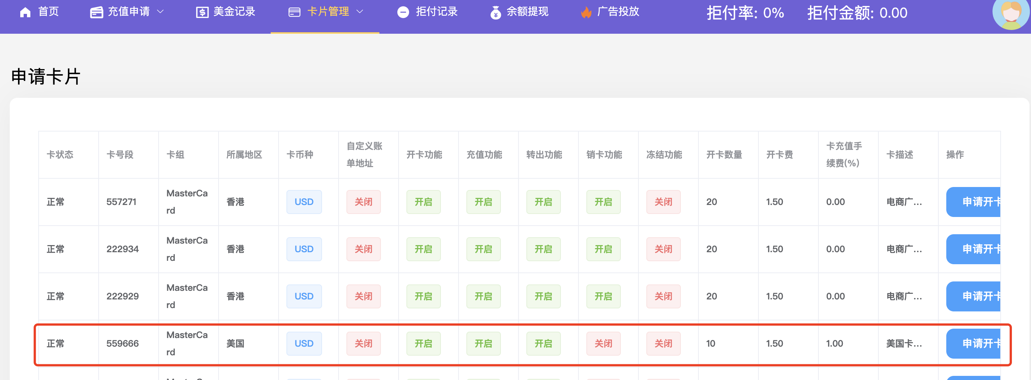This screenshot has height=380, width=1031.
Task: Expand the 卡片管理 dropdown chevron
Action: [x=360, y=12]
